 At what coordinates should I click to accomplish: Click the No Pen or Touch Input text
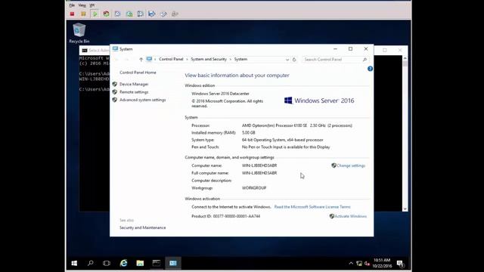click(286, 147)
